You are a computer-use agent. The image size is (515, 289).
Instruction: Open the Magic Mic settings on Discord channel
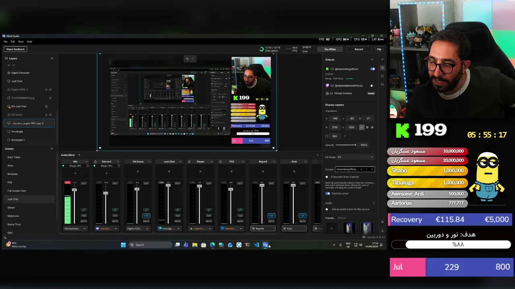point(119,166)
